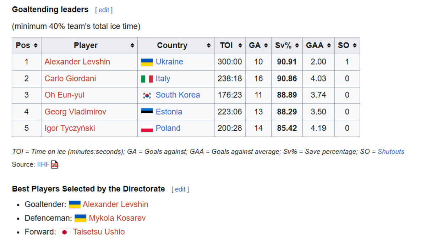Viewport: 426px width, 242px height.
Task: Sort table by Player column
Action: [132, 45]
